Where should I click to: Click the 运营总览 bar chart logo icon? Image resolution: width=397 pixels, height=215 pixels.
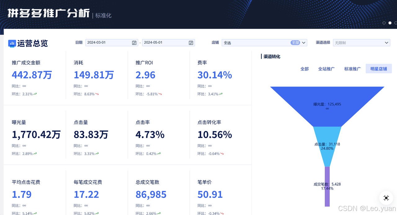pos(12,43)
